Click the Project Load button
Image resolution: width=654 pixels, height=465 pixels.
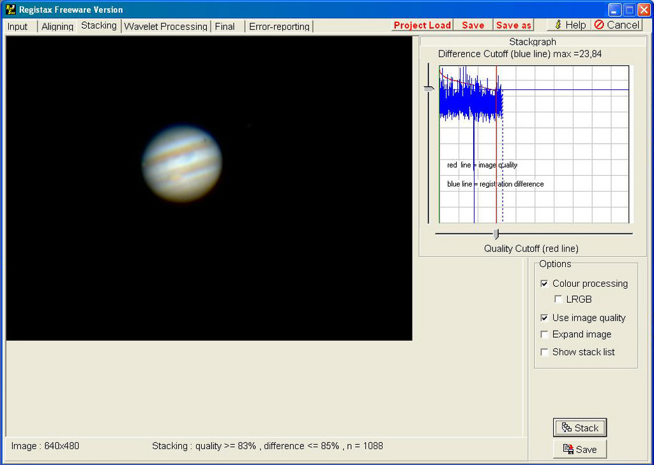pos(422,25)
